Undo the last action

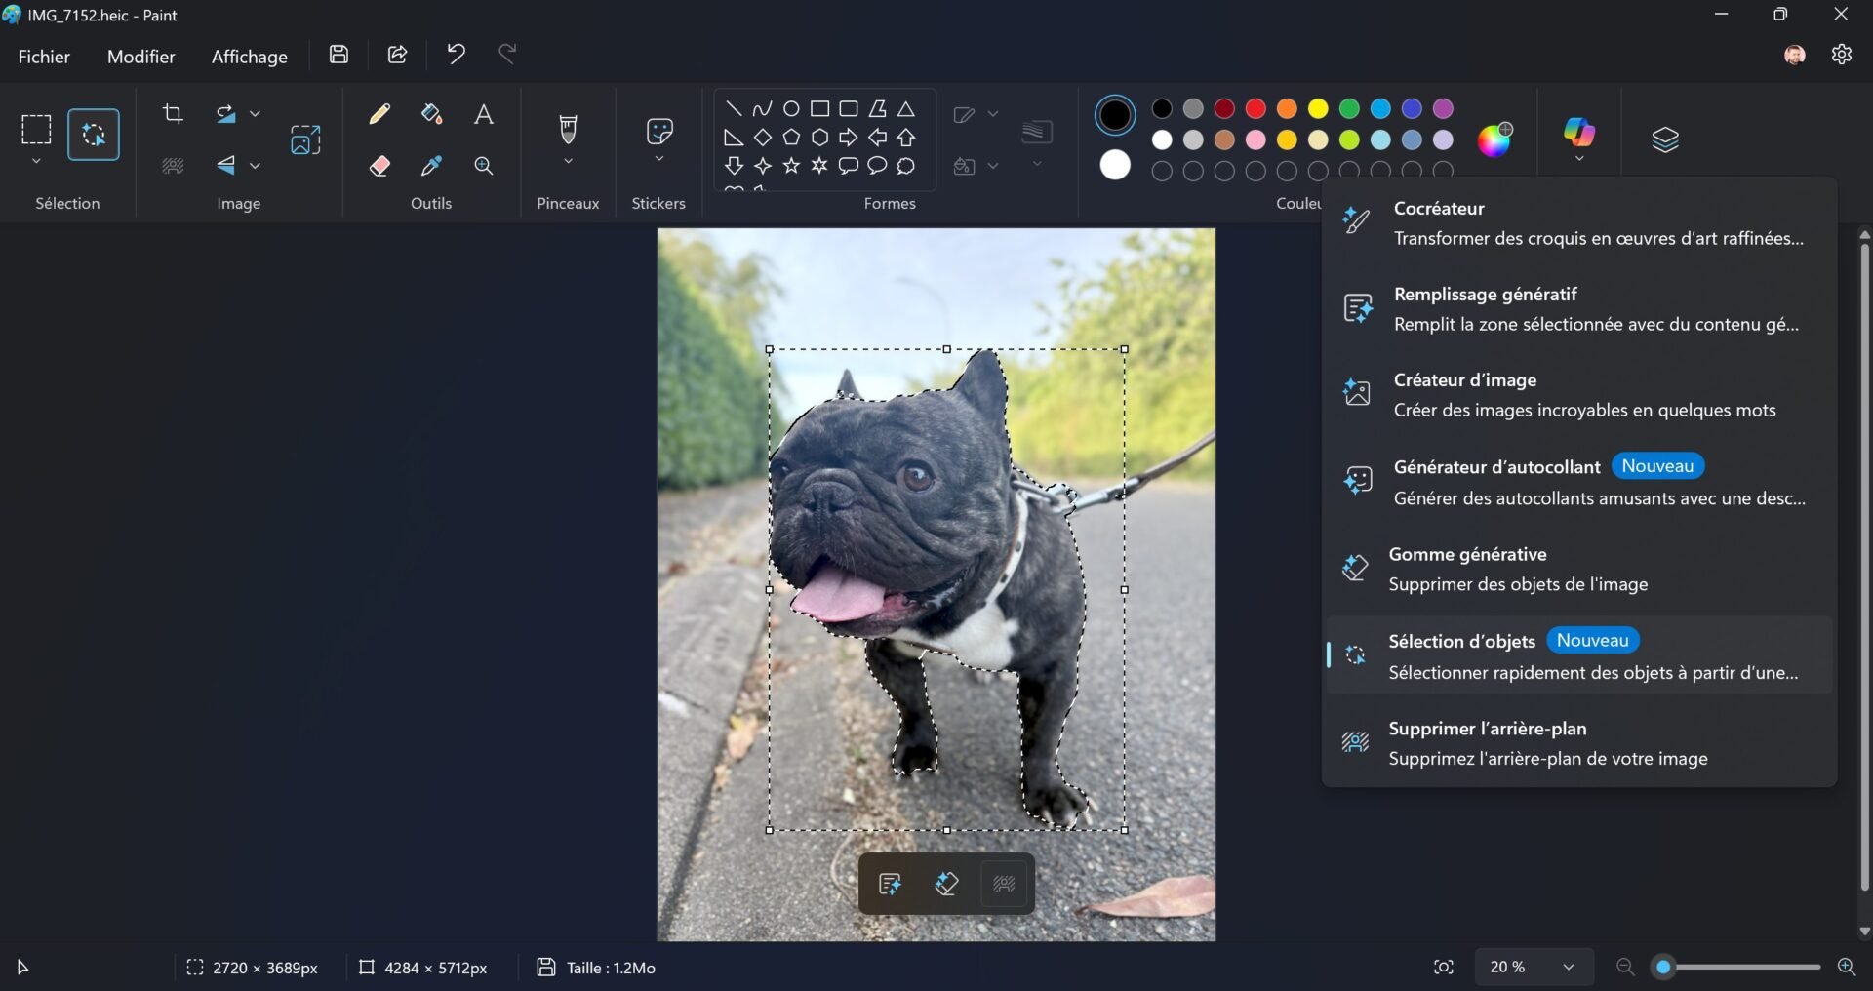tap(456, 54)
